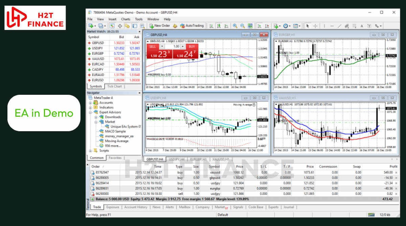The height and width of the screenshot is (226, 406).
Task: Select MACD Sample expert advisor
Action: tap(115, 131)
